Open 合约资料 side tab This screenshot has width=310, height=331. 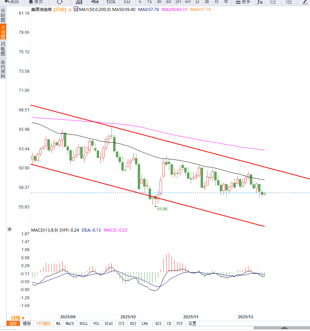coord(3,69)
